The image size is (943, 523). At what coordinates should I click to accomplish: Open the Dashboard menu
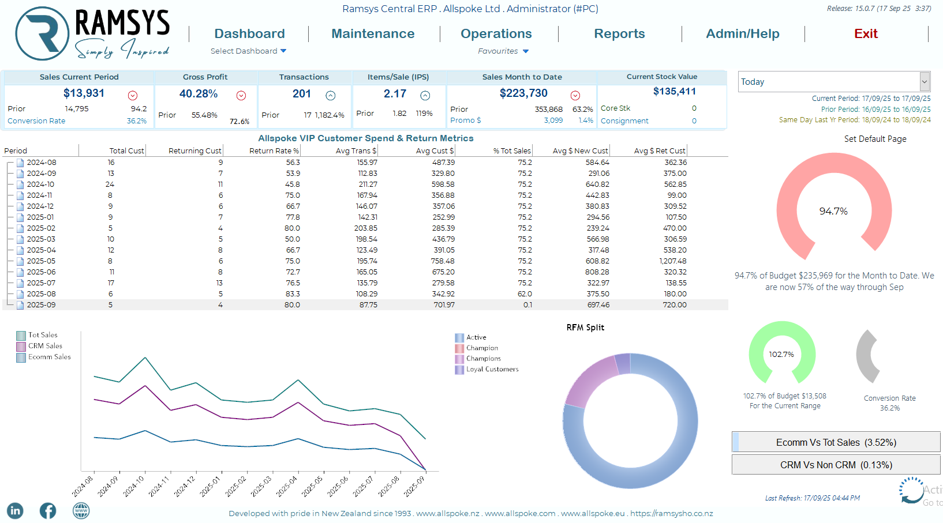coord(249,33)
